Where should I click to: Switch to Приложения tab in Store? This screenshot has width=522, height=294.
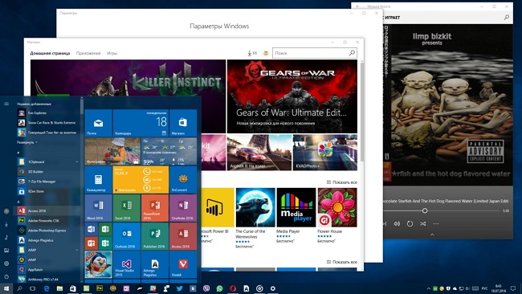click(88, 53)
